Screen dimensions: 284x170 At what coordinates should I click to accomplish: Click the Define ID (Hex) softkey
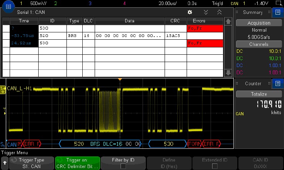pos(169,163)
